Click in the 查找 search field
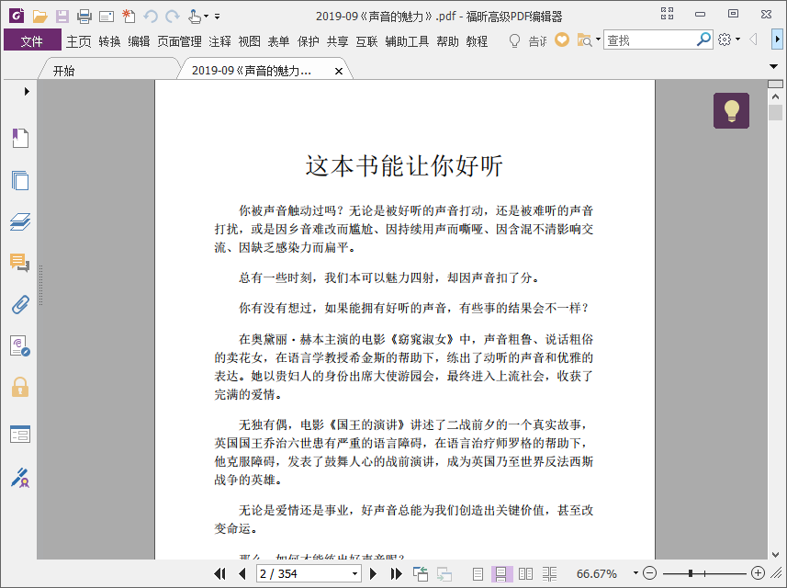 (x=649, y=40)
